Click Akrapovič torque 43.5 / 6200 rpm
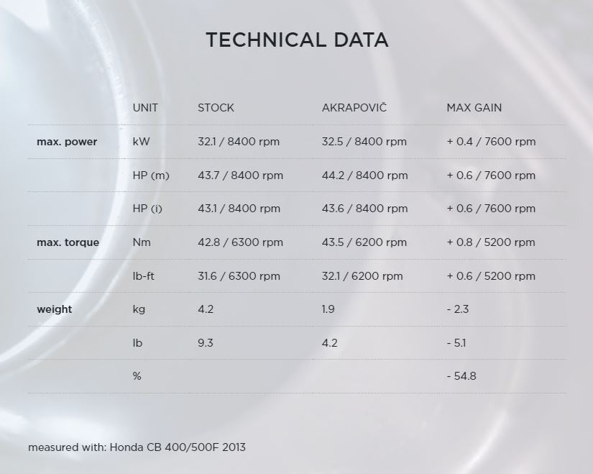The image size is (593, 474). pos(364,242)
